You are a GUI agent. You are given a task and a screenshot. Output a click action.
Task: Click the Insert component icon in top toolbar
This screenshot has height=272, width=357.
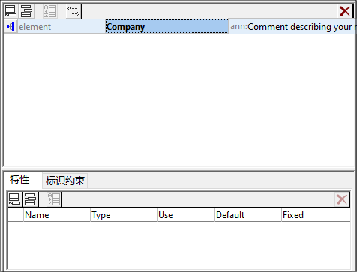tap(26, 11)
